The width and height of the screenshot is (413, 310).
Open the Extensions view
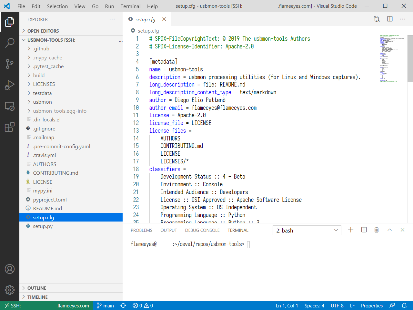(x=10, y=127)
